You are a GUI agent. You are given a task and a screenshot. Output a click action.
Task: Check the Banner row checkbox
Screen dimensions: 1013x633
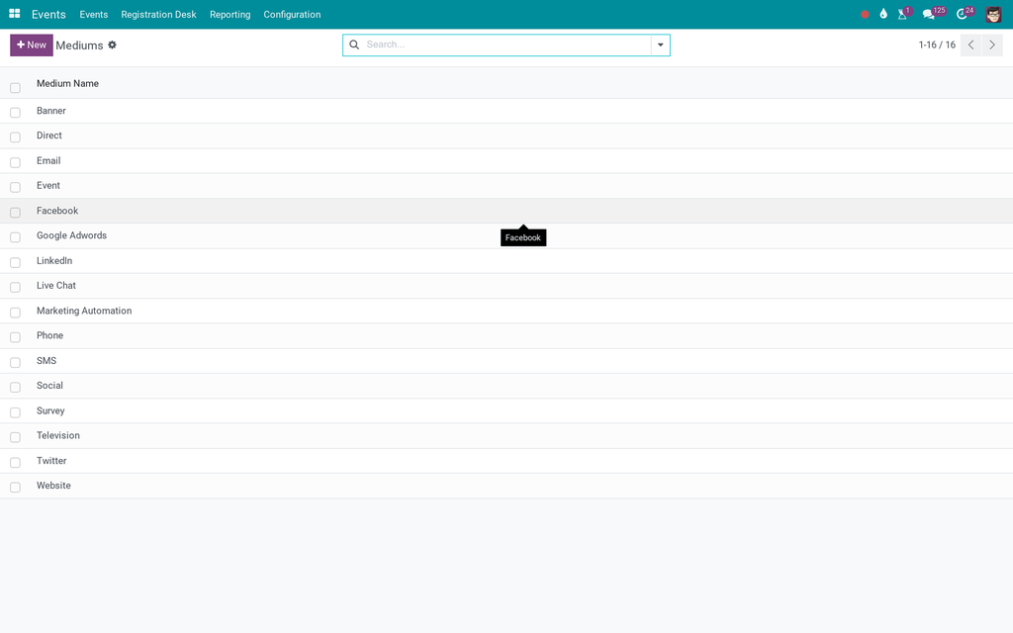[x=16, y=113]
